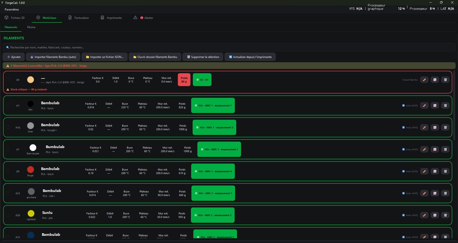The image size is (458, 243).
Task: Click the green K2 - A1 slot badge
Action: coord(202,80)
